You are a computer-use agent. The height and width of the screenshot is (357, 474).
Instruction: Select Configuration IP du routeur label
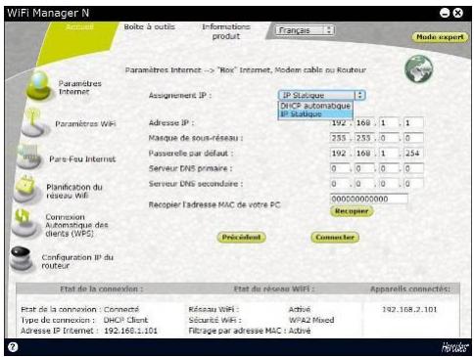coord(77,261)
